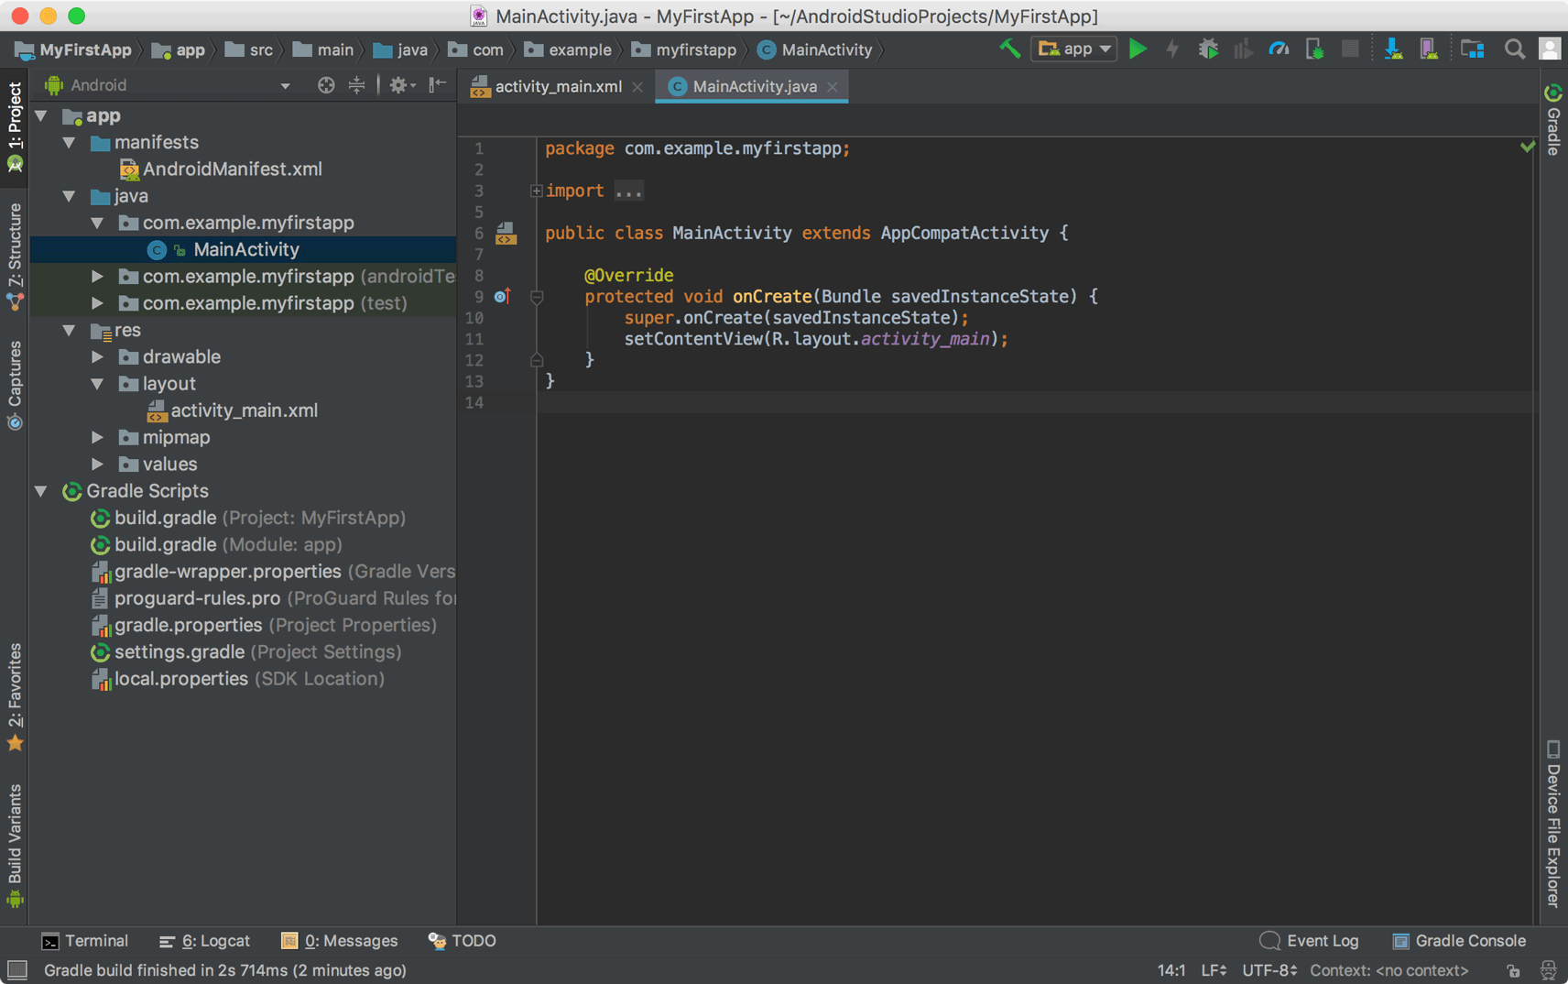Open the Android project view dropdown
The width and height of the screenshot is (1568, 984).
coord(168,85)
